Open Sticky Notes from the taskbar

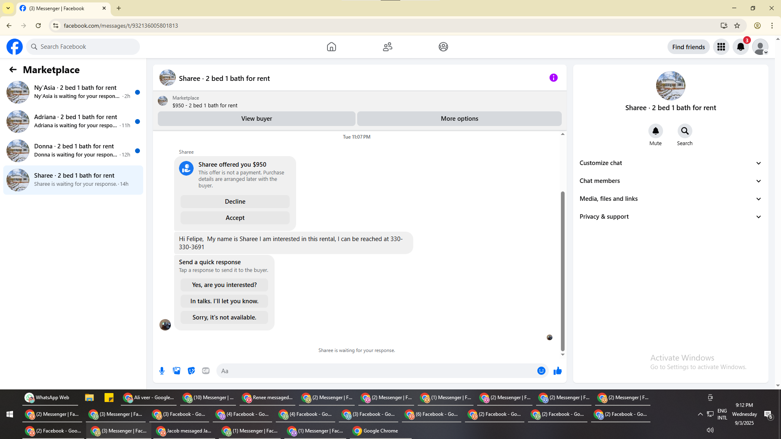[109, 398]
